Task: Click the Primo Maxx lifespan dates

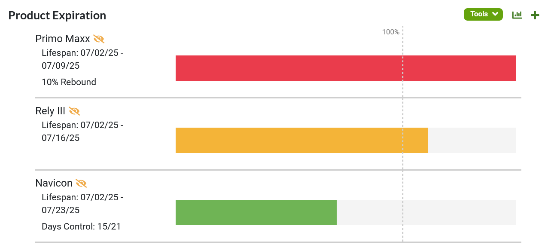Action: pos(82,59)
